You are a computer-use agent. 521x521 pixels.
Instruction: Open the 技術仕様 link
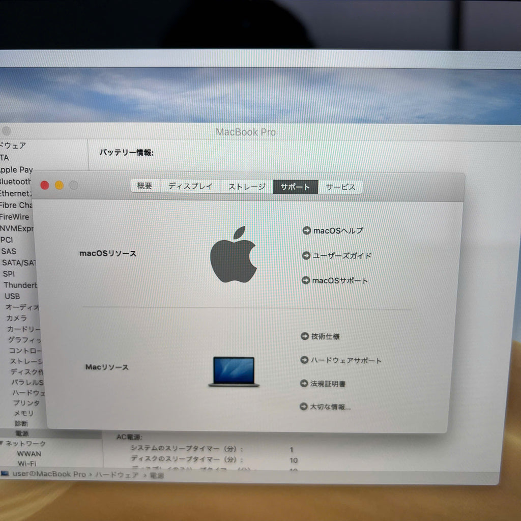[325, 337]
